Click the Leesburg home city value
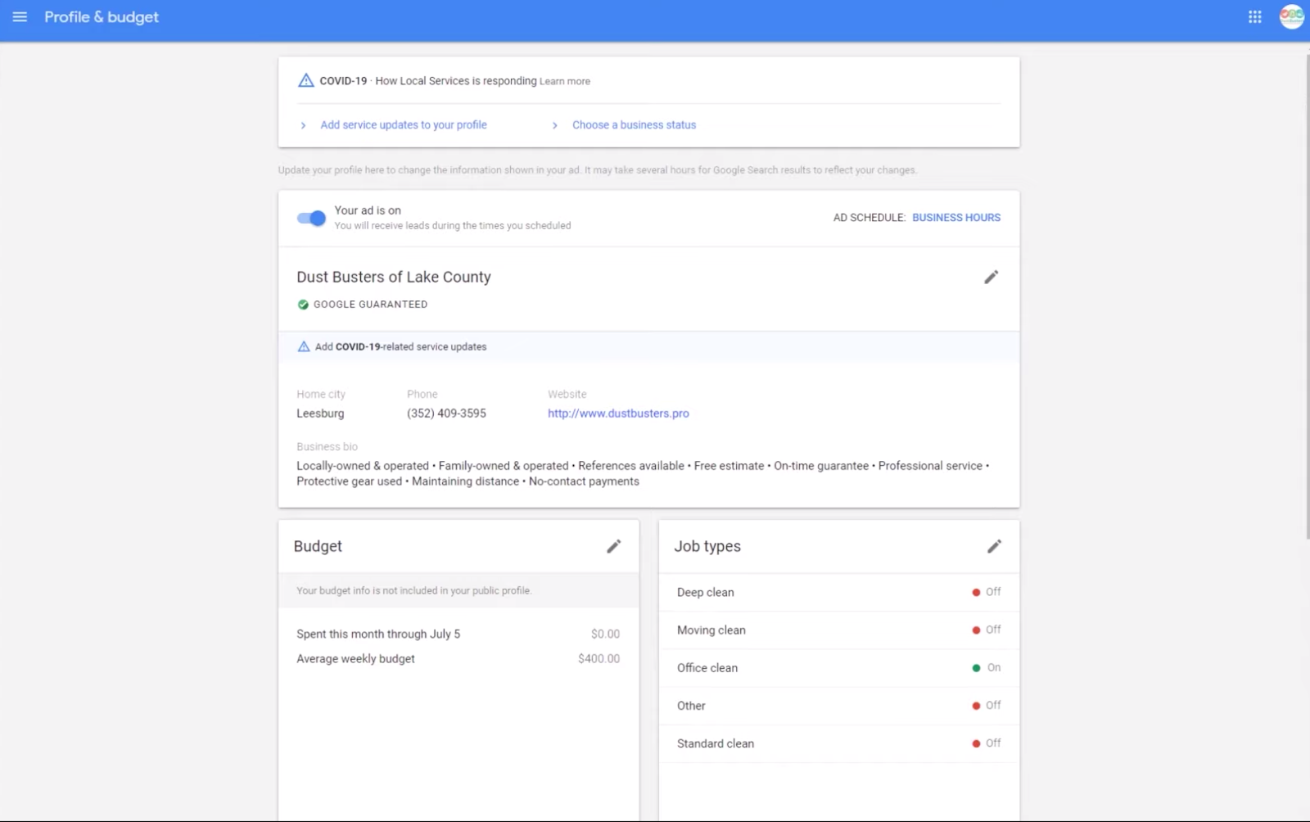1310x822 pixels. pyautogui.click(x=320, y=413)
